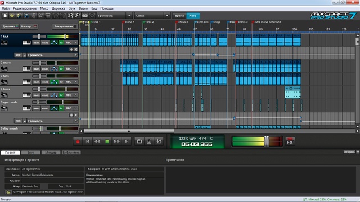Undock the panel with Открепить button
The height and width of the screenshot is (202, 360).
coord(349,152)
